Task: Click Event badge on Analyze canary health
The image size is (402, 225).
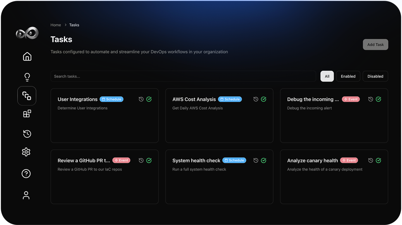Action: [349, 160]
